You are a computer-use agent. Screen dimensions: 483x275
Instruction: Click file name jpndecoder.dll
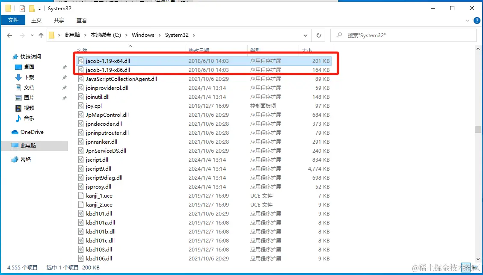click(x=104, y=124)
